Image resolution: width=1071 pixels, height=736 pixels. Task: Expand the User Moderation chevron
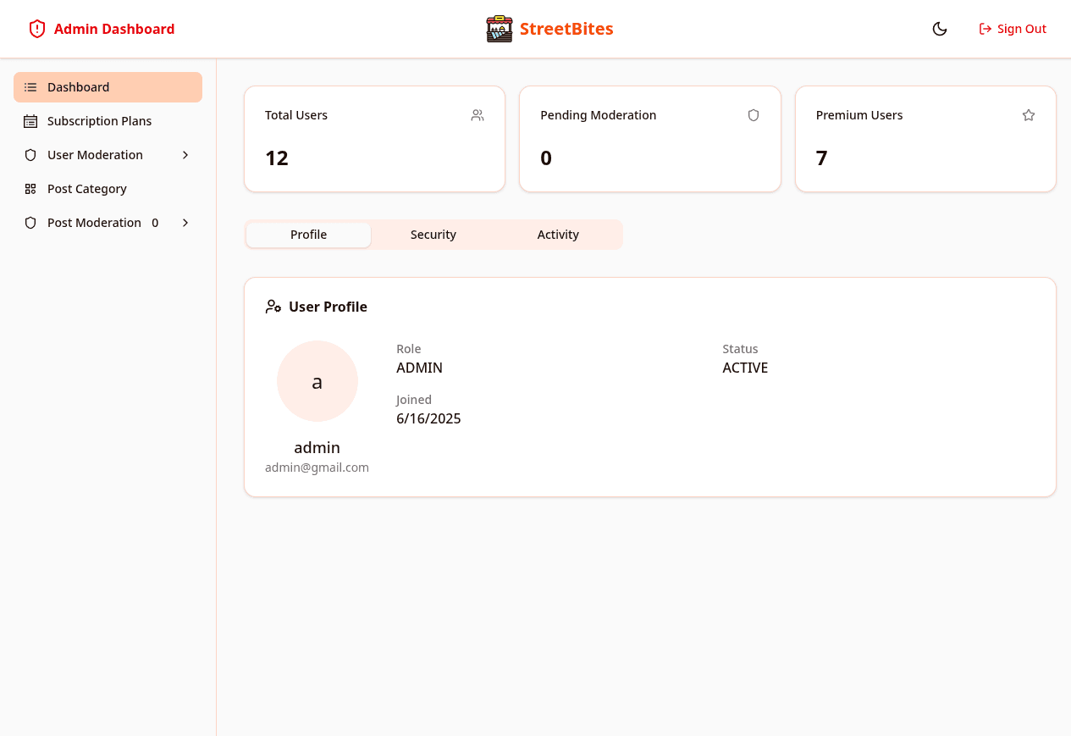tap(185, 155)
